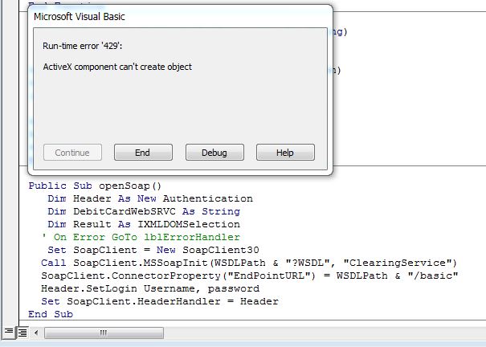Click the "End Sub" line
Viewport: 486px width, 347px height.
coord(51,314)
